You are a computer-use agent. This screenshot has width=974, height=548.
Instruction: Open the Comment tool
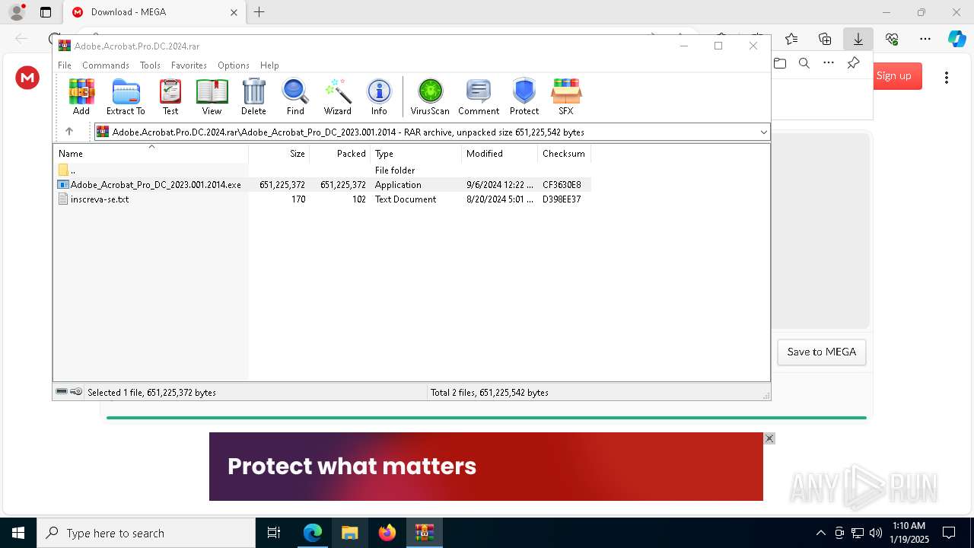click(x=479, y=97)
